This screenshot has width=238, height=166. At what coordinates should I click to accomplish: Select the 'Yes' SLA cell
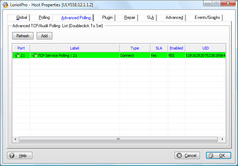(159, 55)
